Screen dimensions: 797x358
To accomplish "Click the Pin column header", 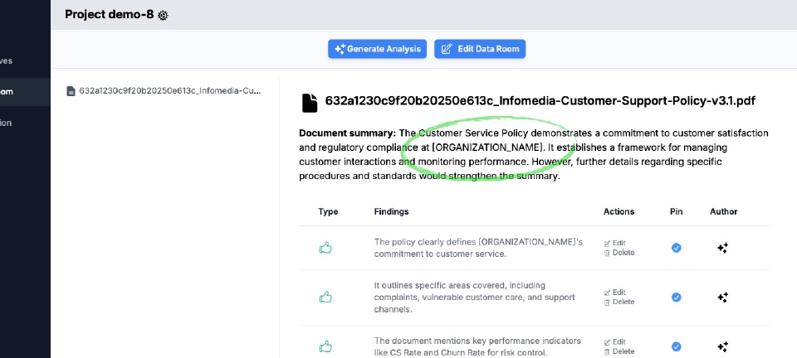I will [676, 211].
